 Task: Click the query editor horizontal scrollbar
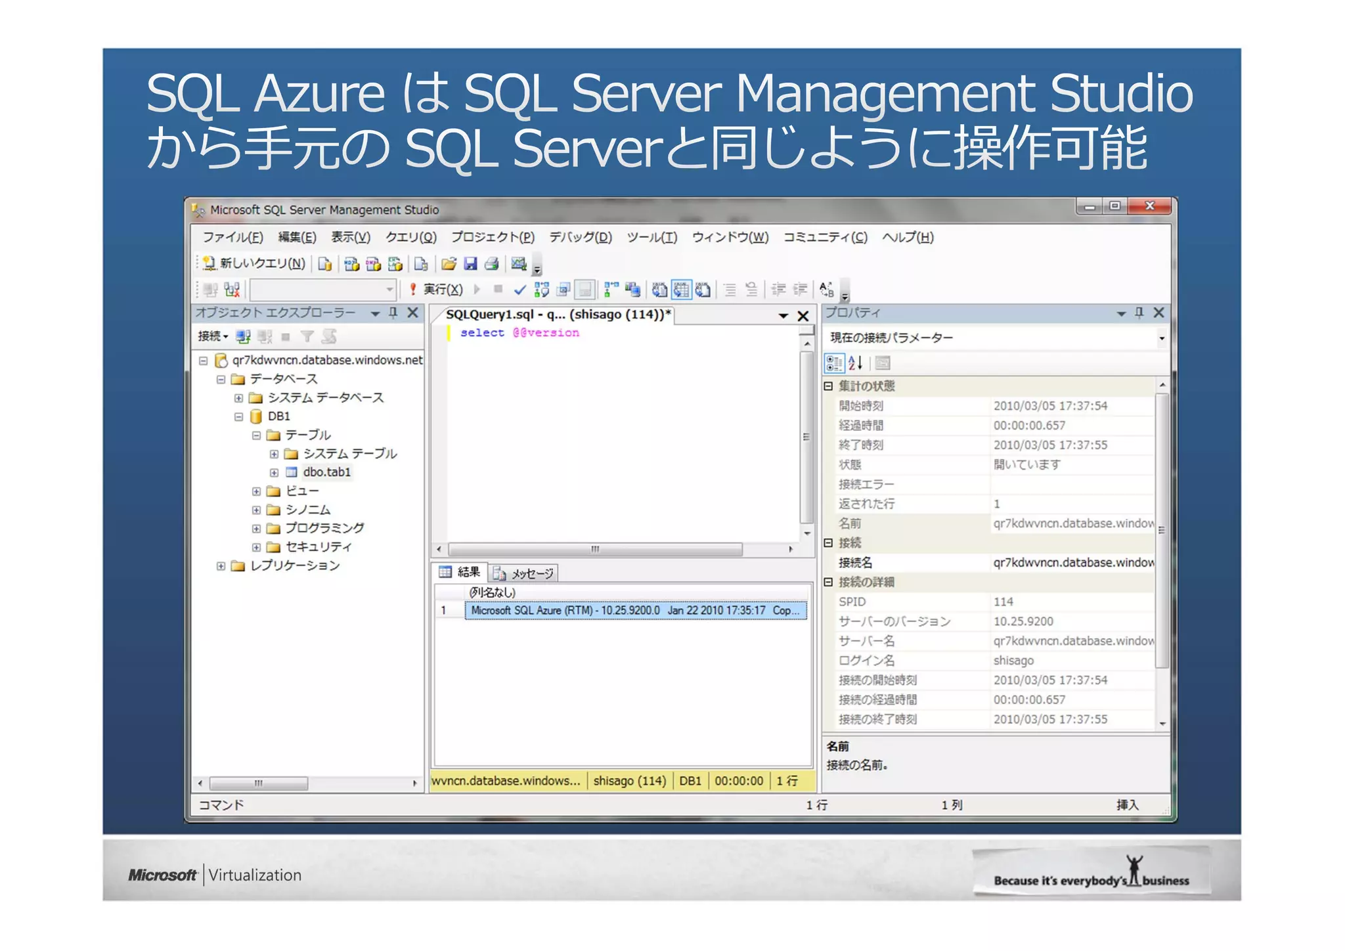(x=594, y=549)
